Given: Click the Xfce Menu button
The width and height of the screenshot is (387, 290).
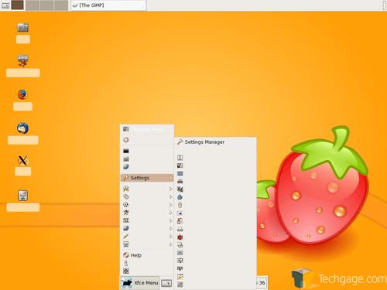Looking at the screenshot, I should click(139, 283).
